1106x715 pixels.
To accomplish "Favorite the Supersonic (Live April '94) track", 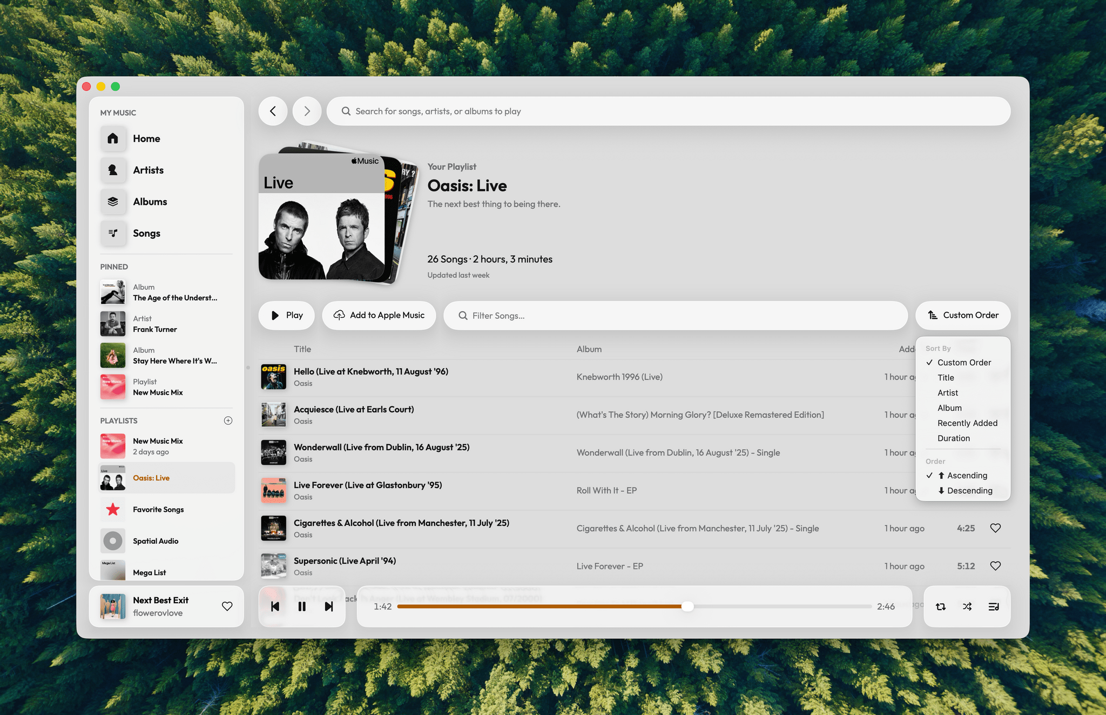I will coord(995,566).
